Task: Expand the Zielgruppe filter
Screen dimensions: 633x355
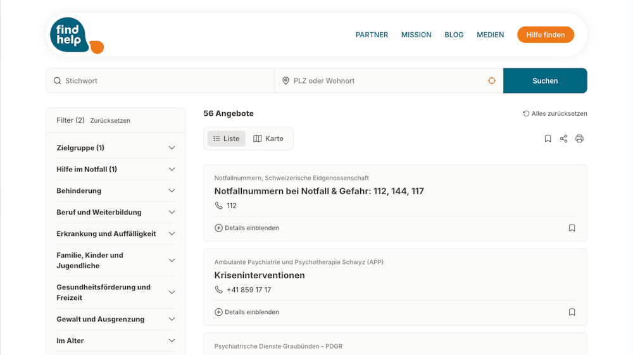Action: [116, 147]
